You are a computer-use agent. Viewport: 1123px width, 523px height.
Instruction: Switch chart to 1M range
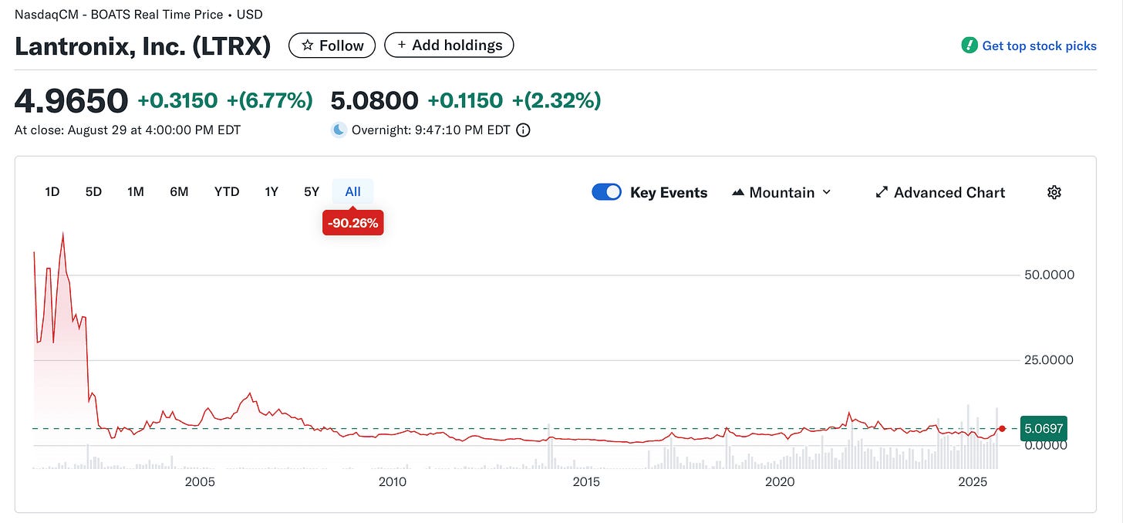[136, 192]
